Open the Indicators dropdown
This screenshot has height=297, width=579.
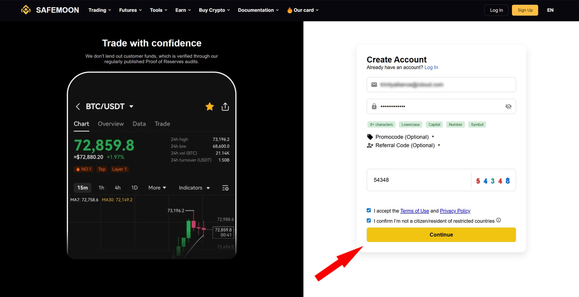(195, 187)
